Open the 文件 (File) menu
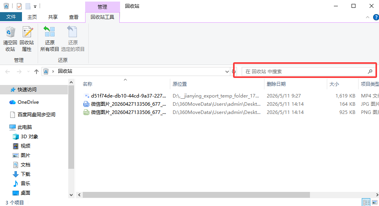 pos(11,17)
